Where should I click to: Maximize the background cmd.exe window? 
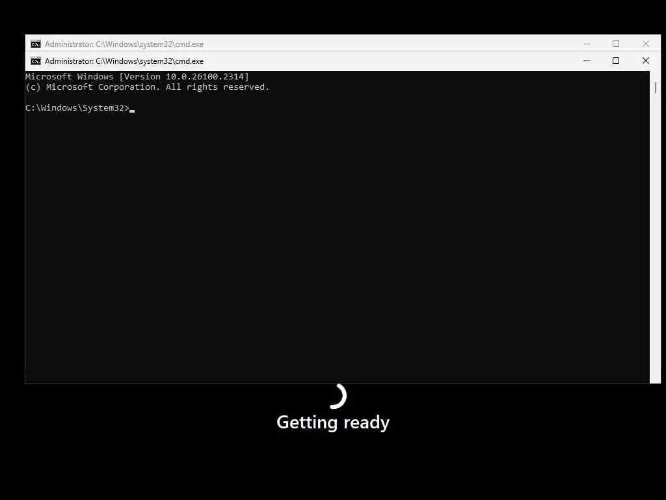[x=616, y=44]
